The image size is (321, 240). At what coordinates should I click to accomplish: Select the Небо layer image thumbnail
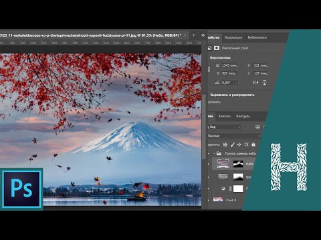(x=223, y=164)
